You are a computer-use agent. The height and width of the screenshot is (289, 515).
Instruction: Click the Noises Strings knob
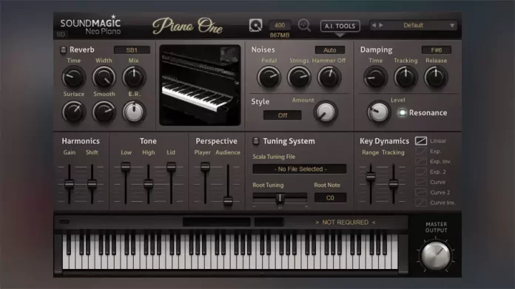tap(299, 78)
